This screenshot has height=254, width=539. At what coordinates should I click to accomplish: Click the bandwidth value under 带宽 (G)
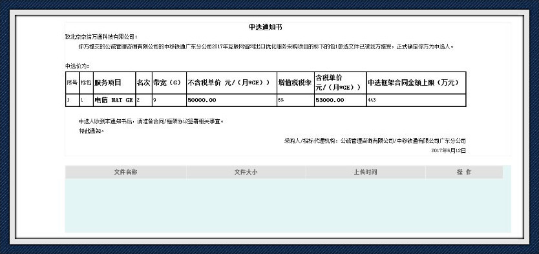169,100
